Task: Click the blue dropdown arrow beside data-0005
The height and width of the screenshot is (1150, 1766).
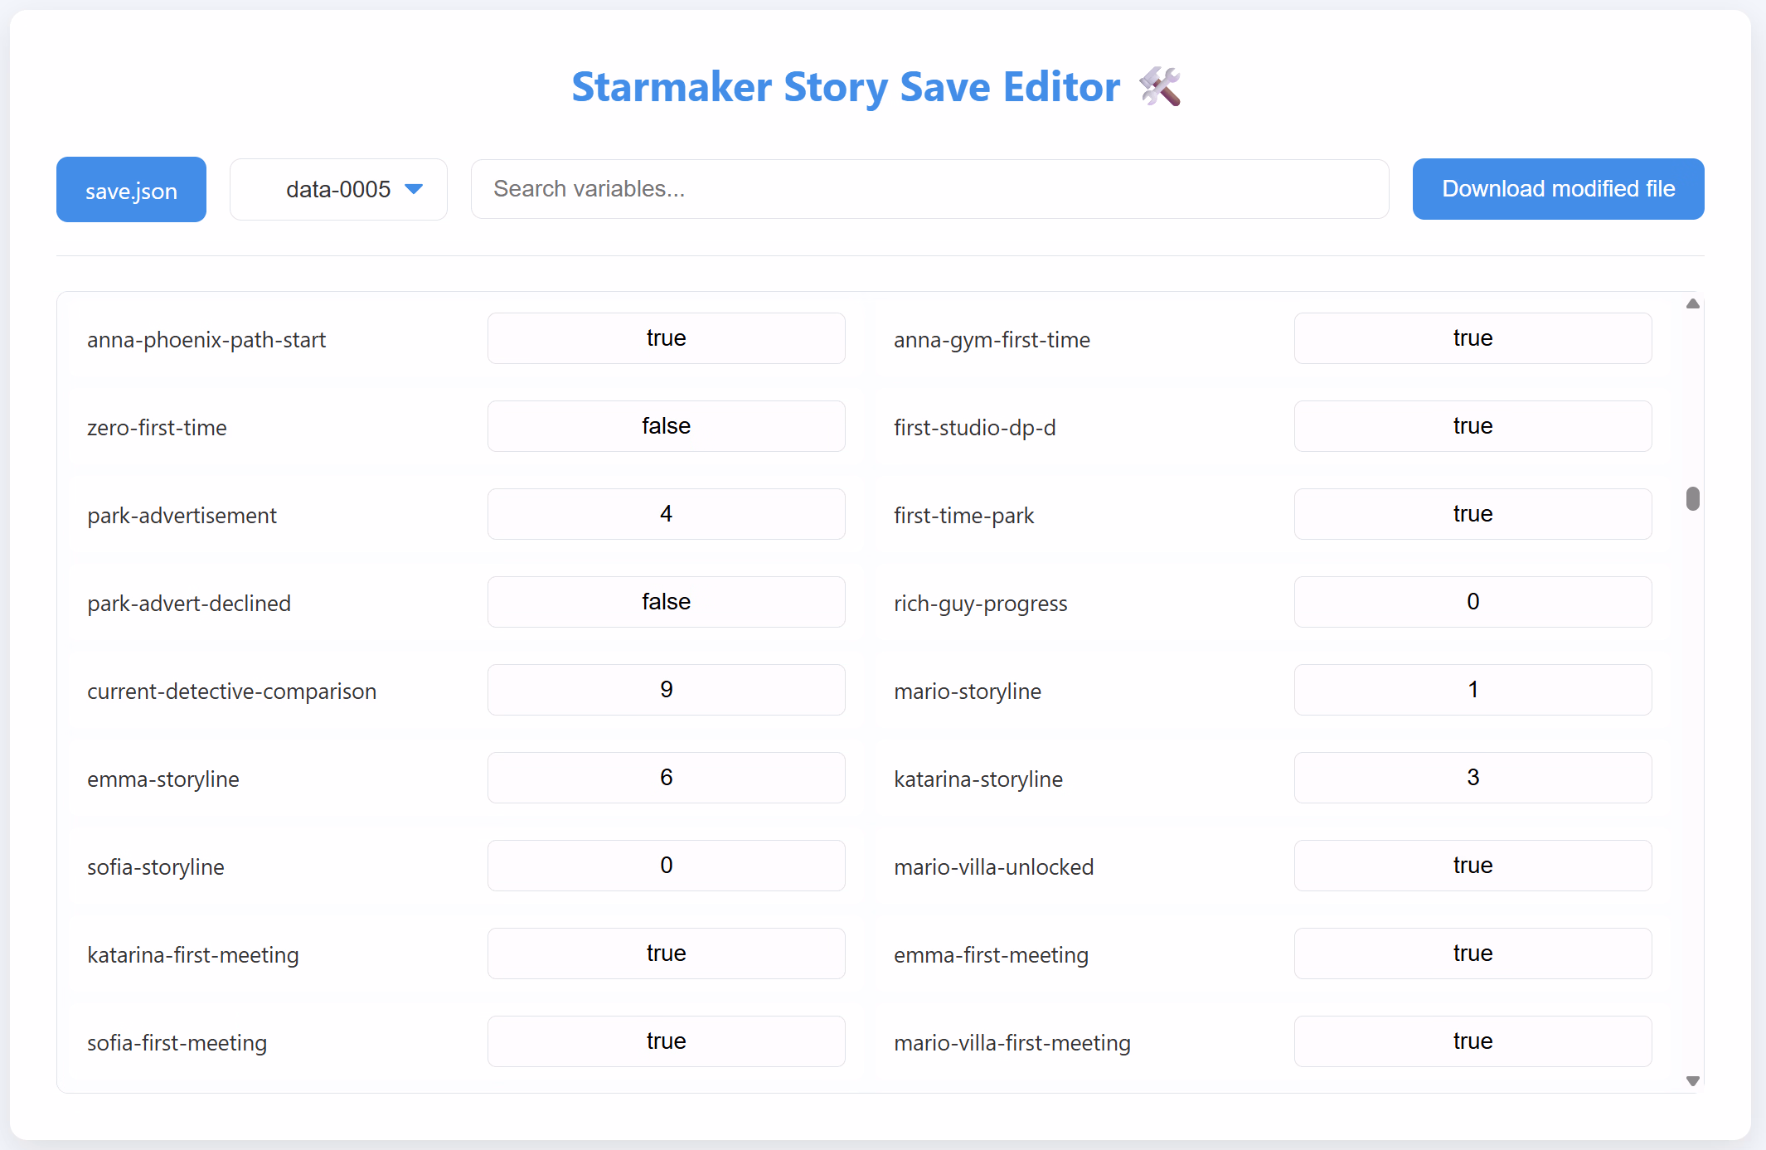Action: 414,190
